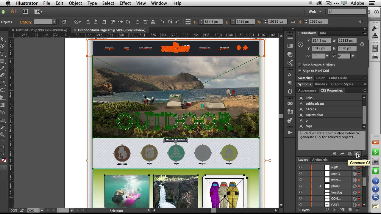
Task: Open the Opacity slider dropdown arrow
Action: click(x=54, y=22)
